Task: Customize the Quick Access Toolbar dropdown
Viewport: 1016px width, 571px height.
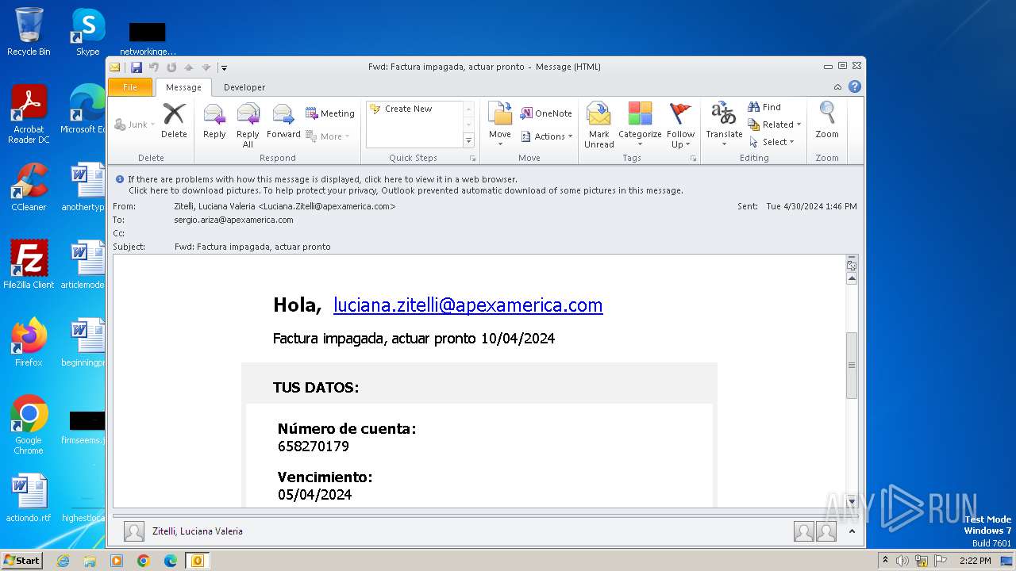Action: 225,67
